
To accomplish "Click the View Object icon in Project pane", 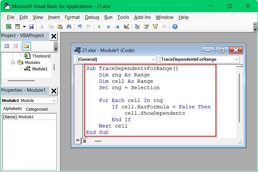I will pos(15,46).
